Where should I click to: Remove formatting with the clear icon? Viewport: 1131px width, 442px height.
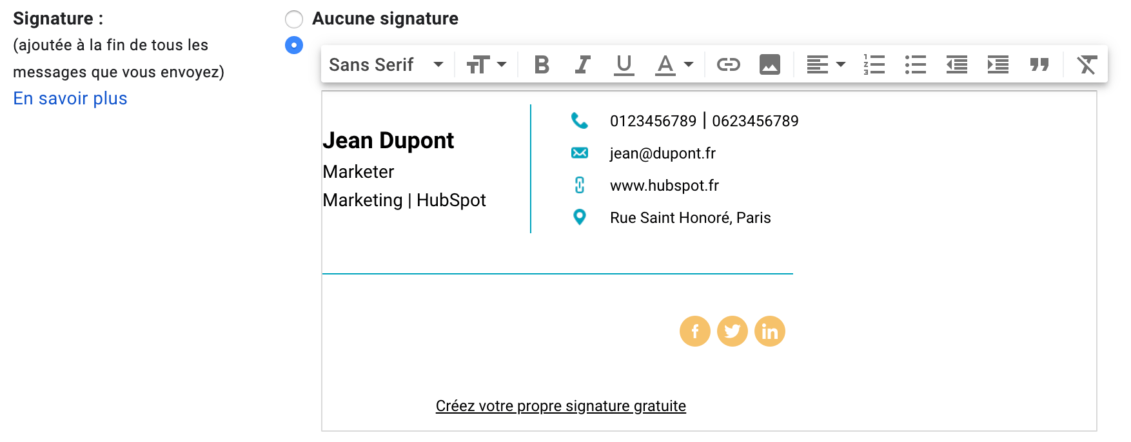pos(1087,64)
